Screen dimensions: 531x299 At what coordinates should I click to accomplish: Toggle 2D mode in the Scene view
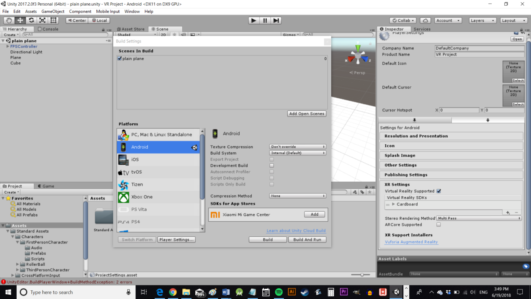click(164, 34)
